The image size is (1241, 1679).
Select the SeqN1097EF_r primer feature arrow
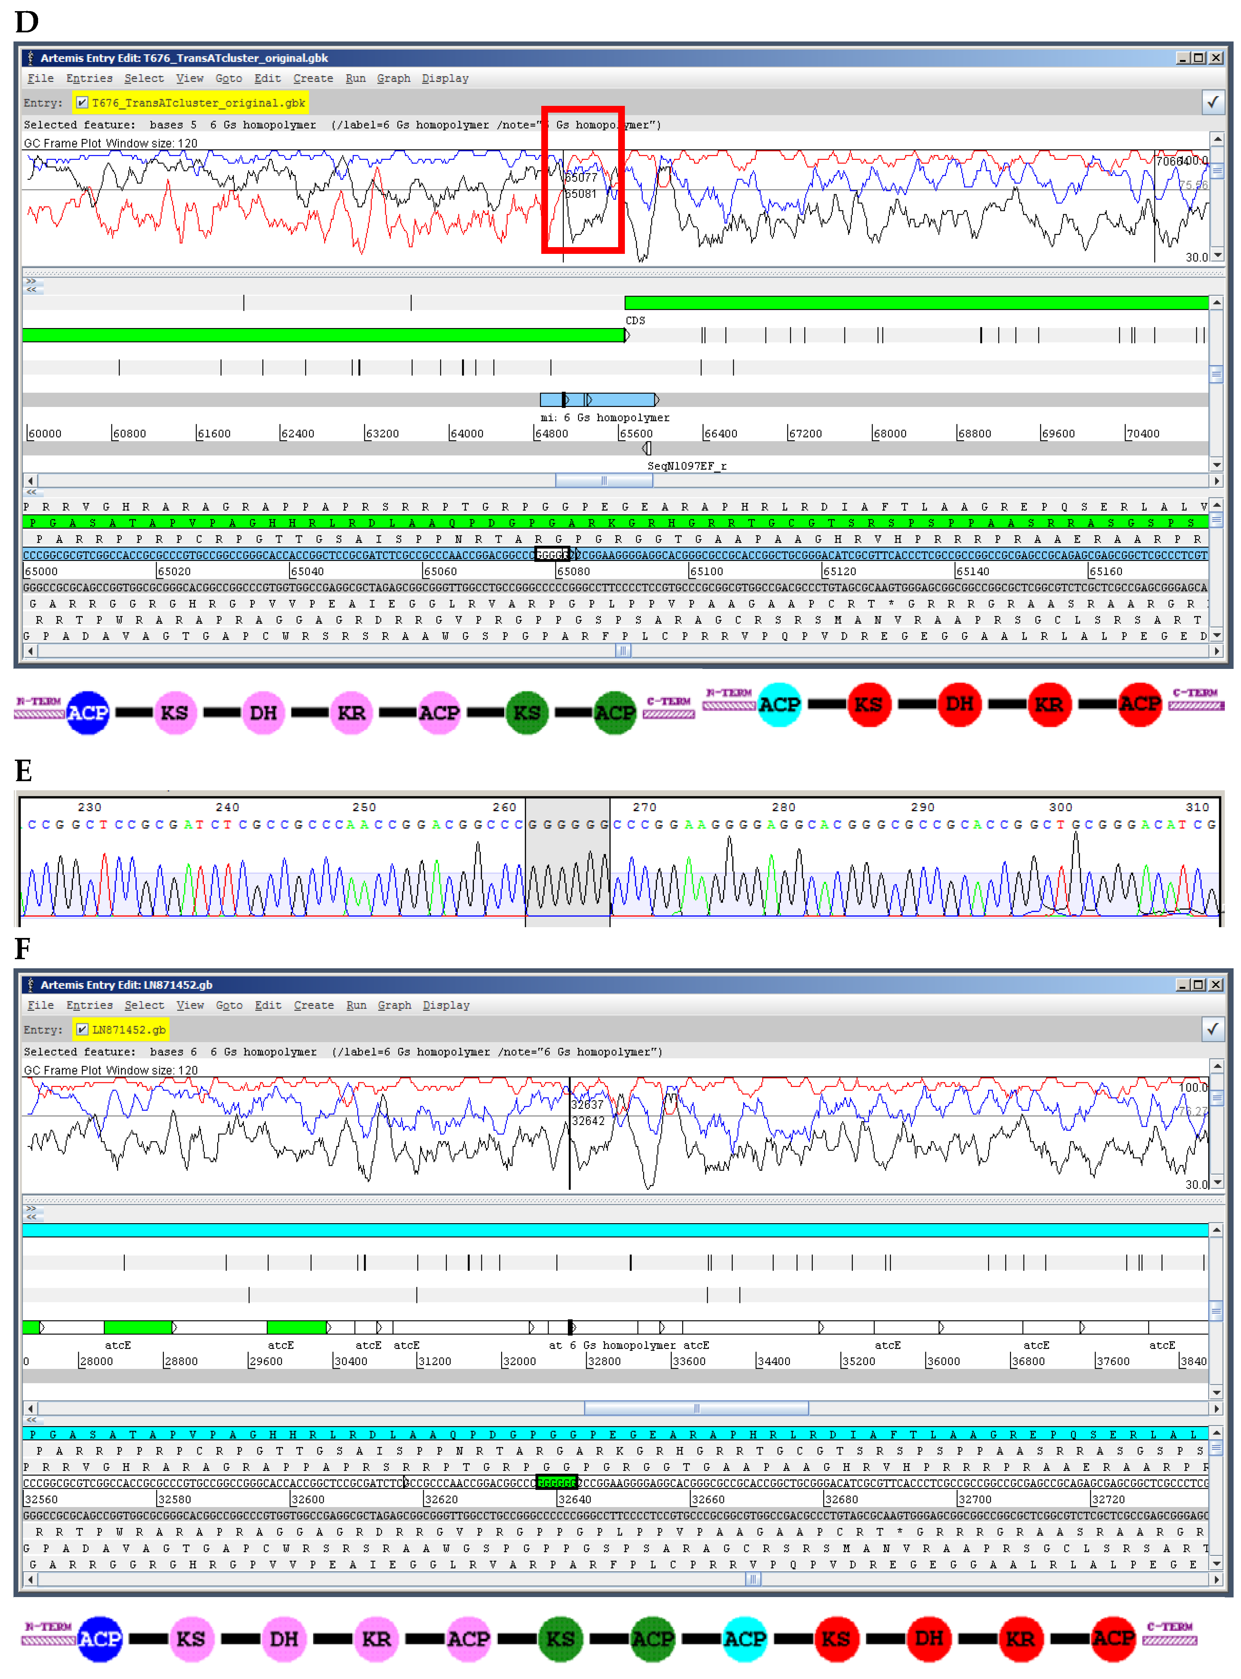(x=647, y=448)
